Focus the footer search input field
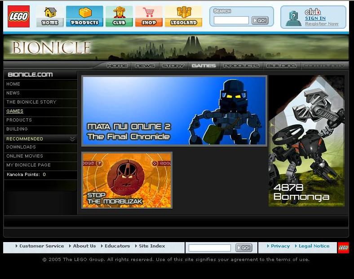This screenshot has height=279, width=354. [x=210, y=248]
